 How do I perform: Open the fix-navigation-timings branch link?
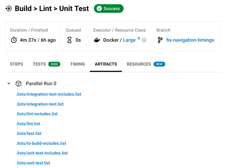pyautogui.click(x=190, y=40)
